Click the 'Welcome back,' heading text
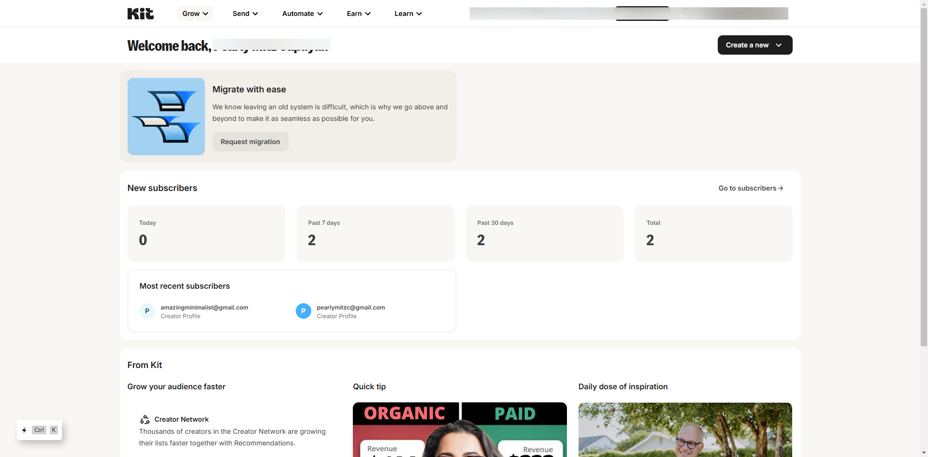This screenshot has width=928, height=457. pos(169,45)
